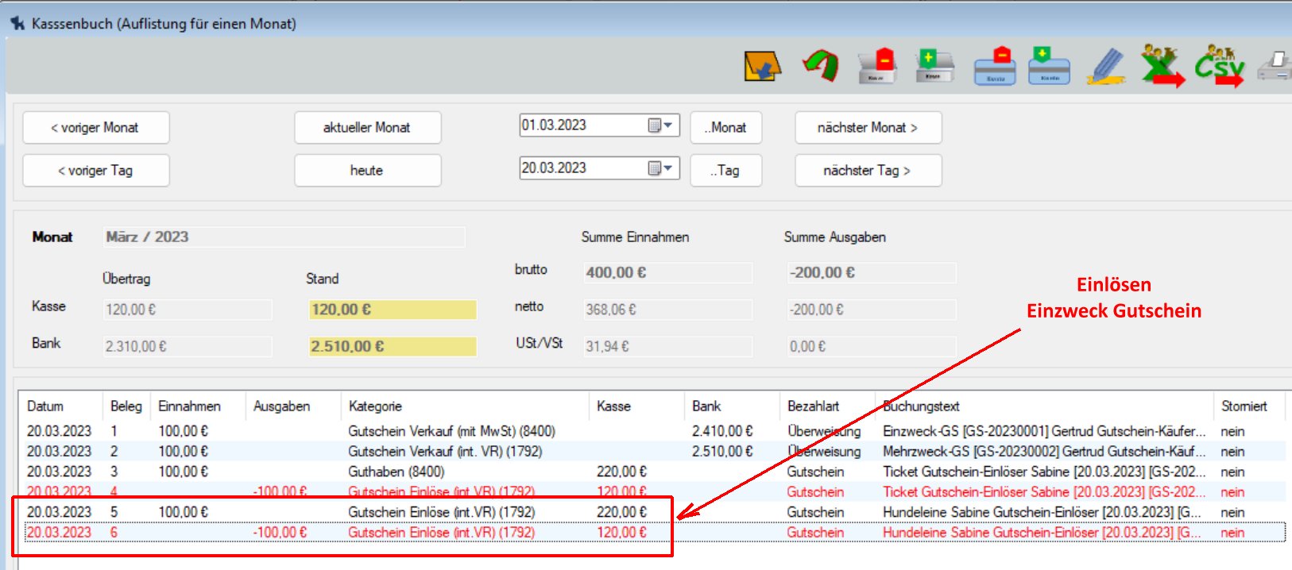Click the cash register expense (minus) icon
1292x570 pixels.
(x=877, y=66)
